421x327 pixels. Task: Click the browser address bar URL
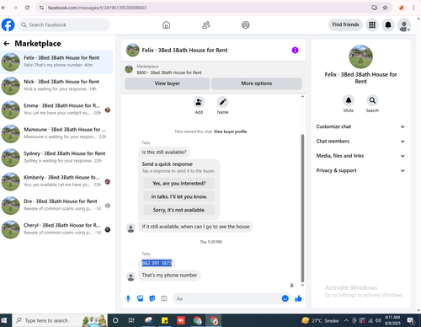(97, 8)
